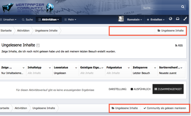Screen dimensions: 191x116
Task: Click the search magnifier icon in the header
Action: (x=183, y=7)
